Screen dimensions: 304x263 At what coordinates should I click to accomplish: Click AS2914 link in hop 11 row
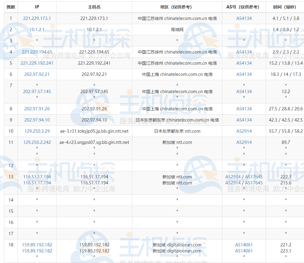point(244,142)
